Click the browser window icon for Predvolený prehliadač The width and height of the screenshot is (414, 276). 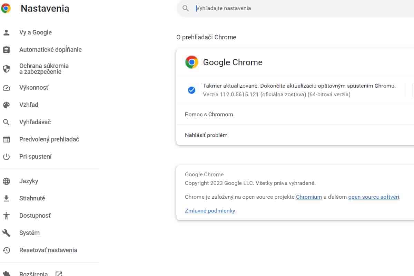point(6,139)
